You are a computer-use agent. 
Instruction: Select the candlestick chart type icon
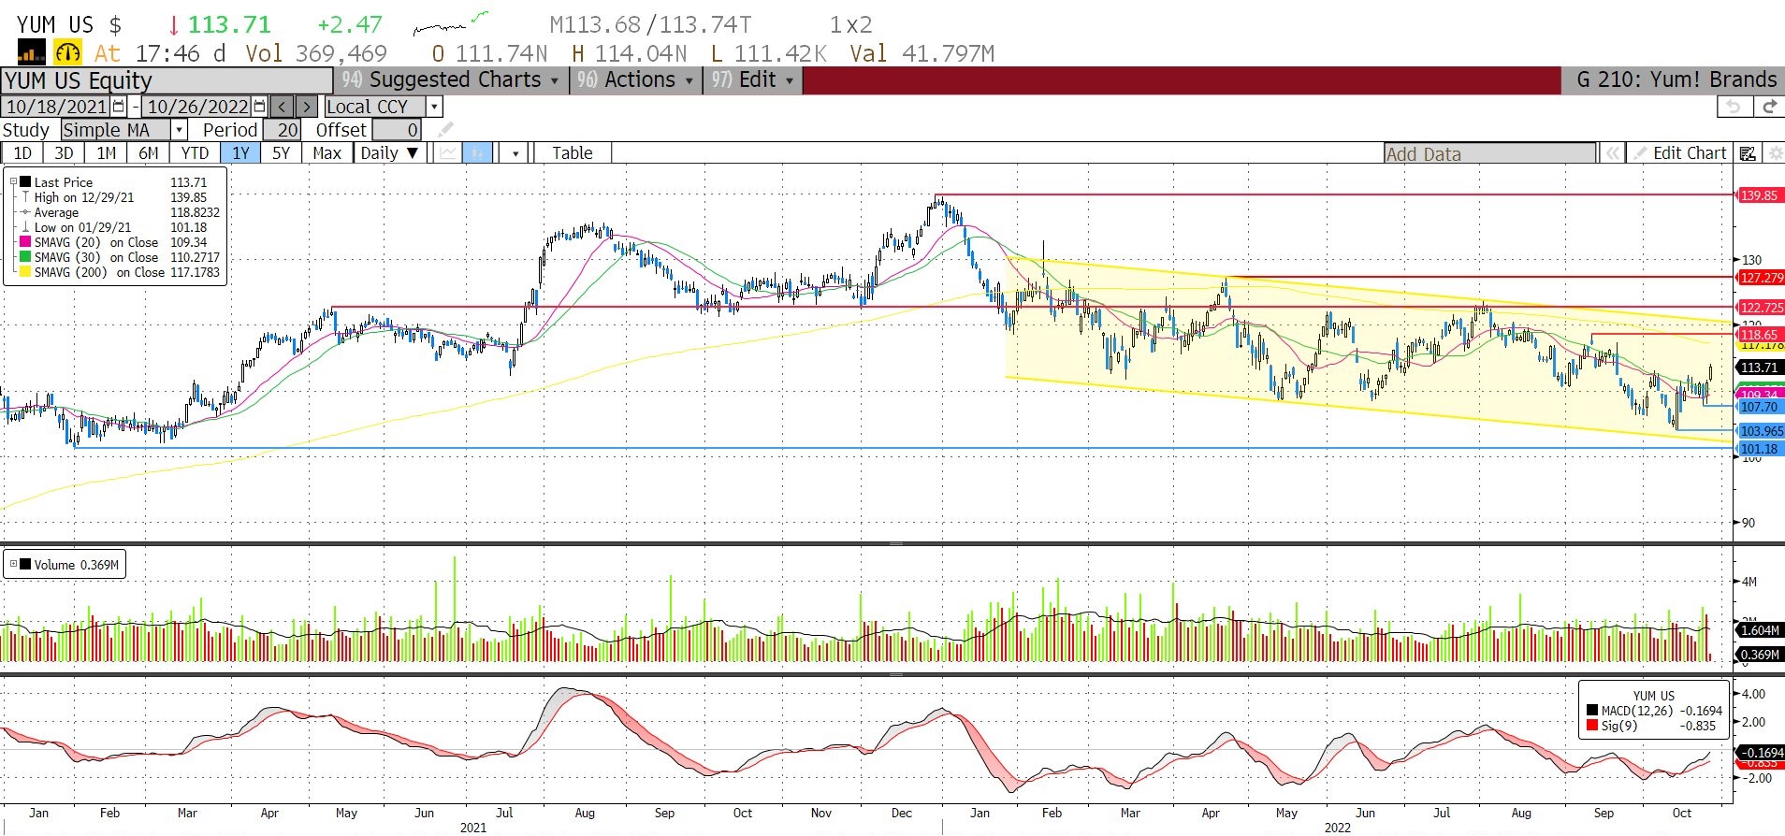pos(478,152)
